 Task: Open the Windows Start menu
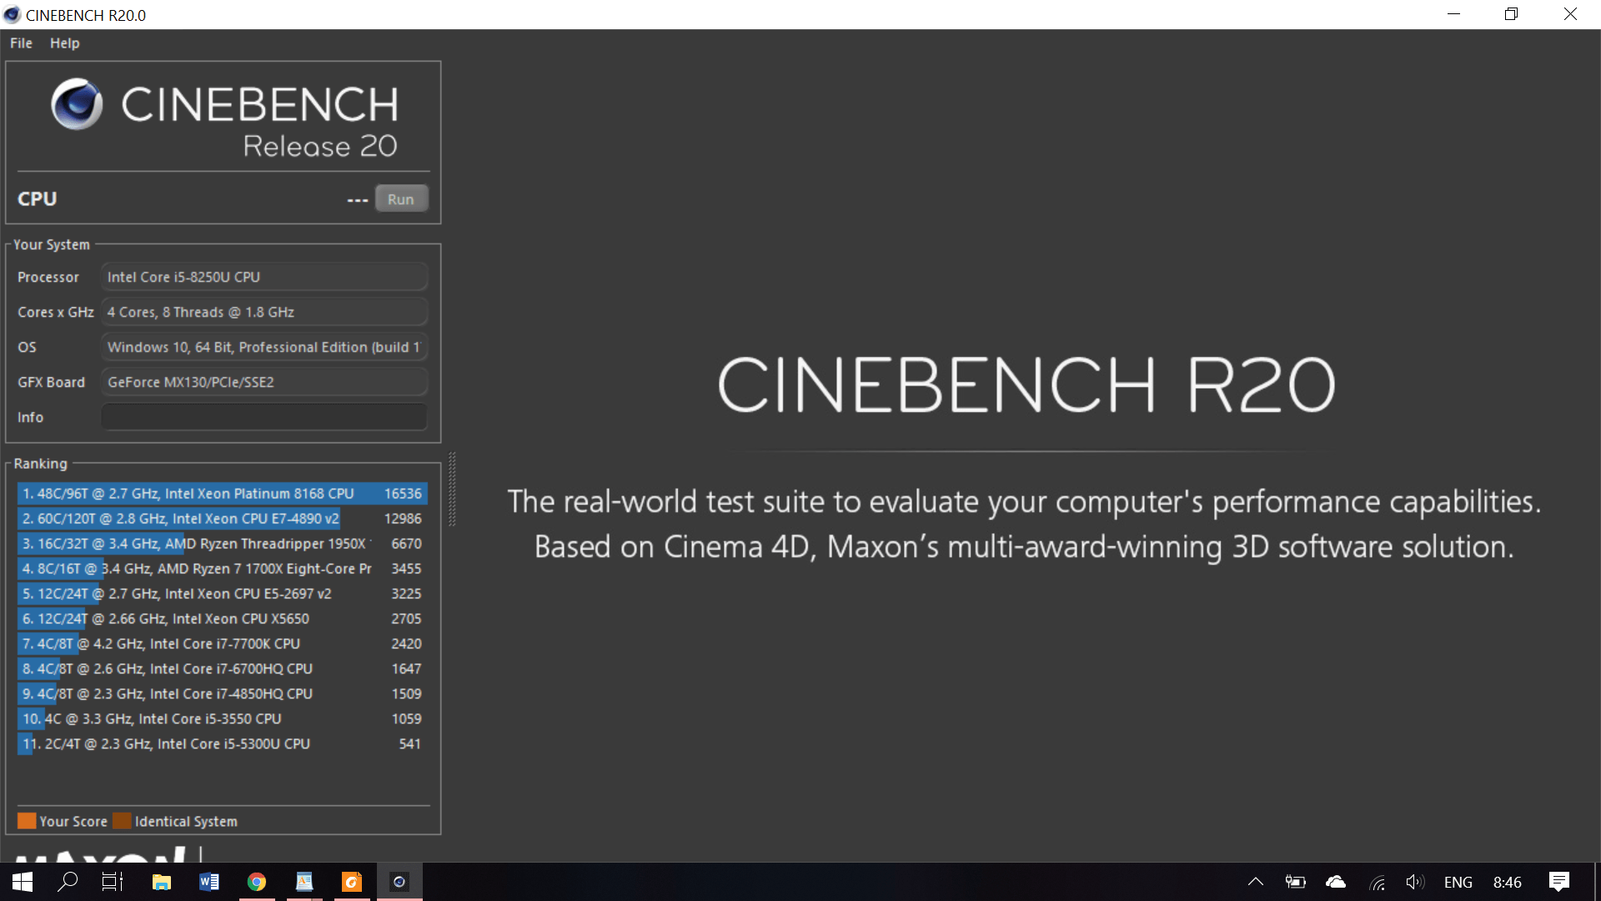pyautogui.click(x=23, y=882)
